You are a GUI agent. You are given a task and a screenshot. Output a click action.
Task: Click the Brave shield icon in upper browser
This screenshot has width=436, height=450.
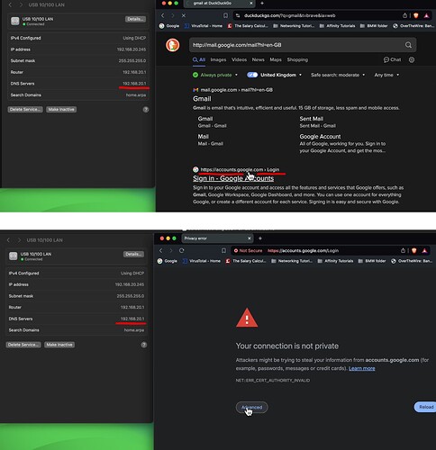(x=416, y=15)
